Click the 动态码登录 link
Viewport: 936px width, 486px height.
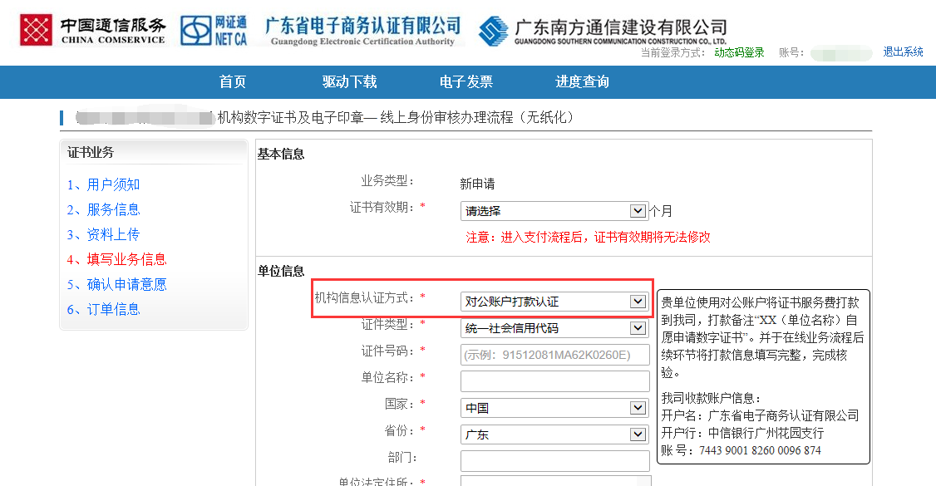(739, 52)
